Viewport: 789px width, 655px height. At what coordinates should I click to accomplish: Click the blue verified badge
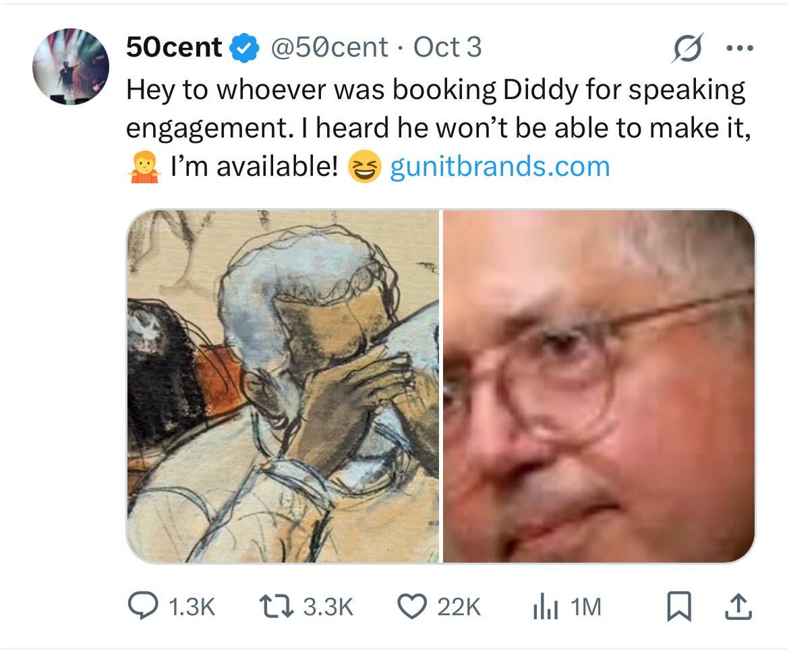tap(244, 48)
